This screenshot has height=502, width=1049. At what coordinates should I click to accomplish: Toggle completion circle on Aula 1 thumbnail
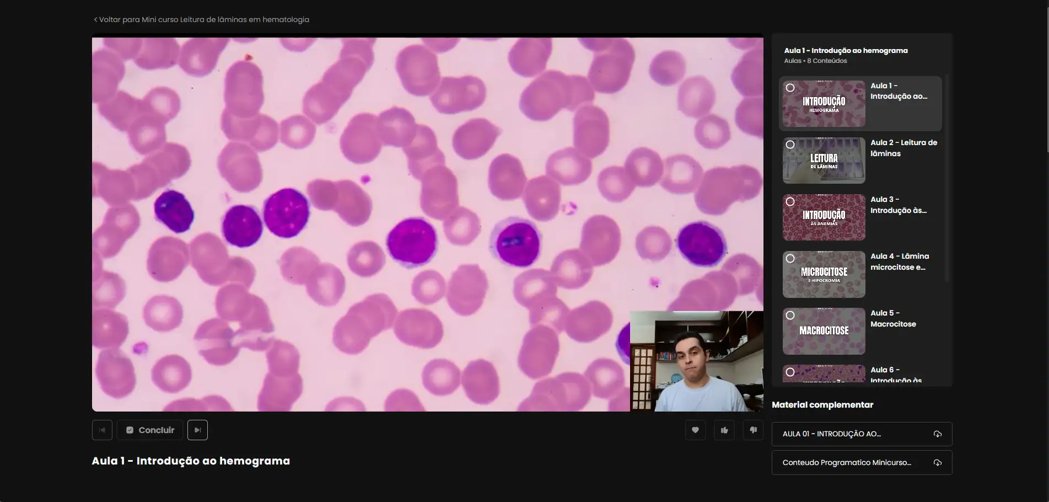click(x=790, y=88)
